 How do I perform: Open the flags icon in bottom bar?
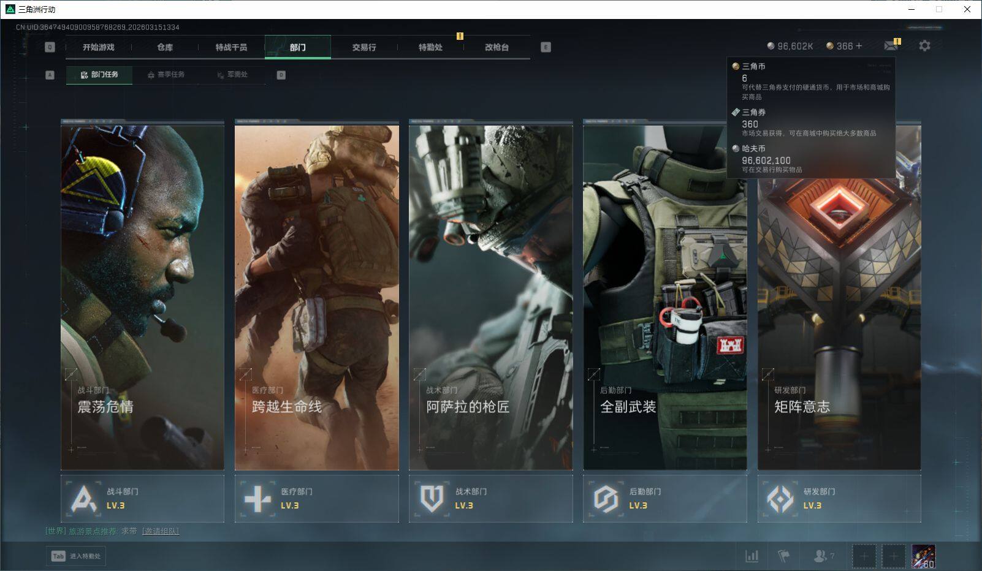(x=783, y=556)
